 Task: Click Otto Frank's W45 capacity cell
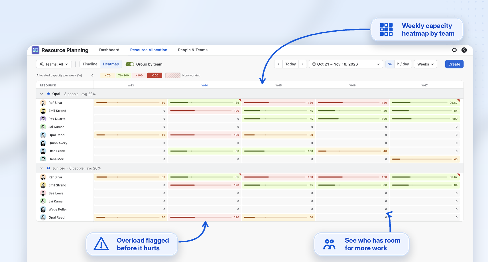[x=278, y=151]
